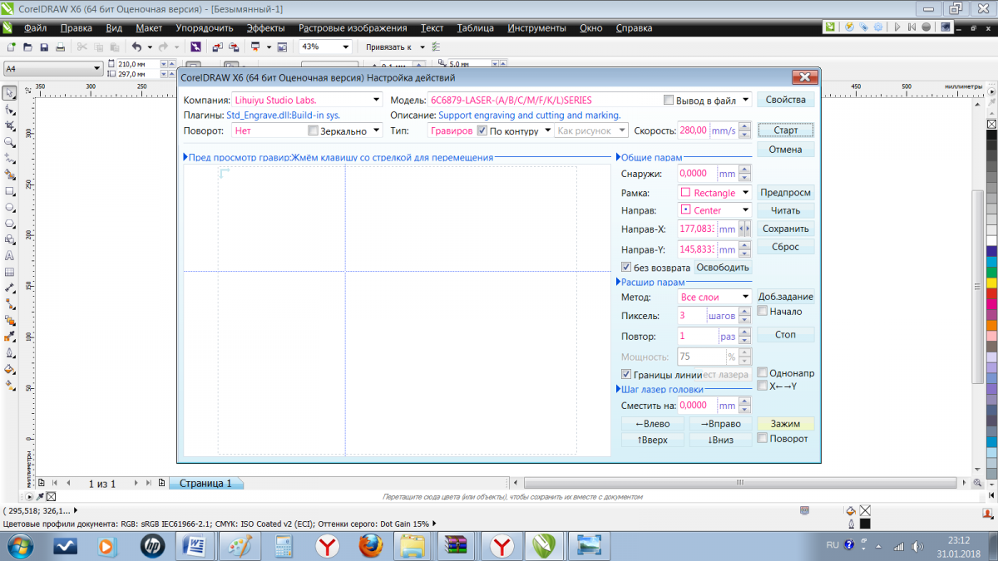Pick the red swatch in color palette

click(991, 293)
